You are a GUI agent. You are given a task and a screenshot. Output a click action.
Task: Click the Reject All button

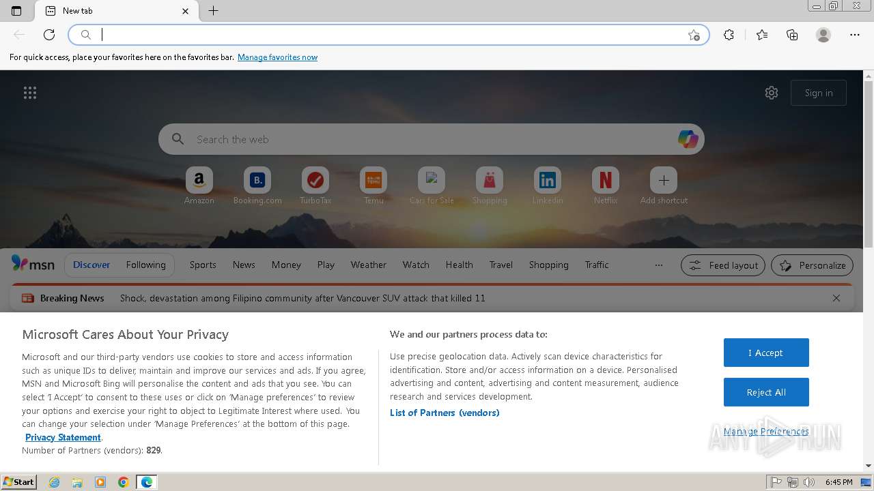click(x=766, y=392)
